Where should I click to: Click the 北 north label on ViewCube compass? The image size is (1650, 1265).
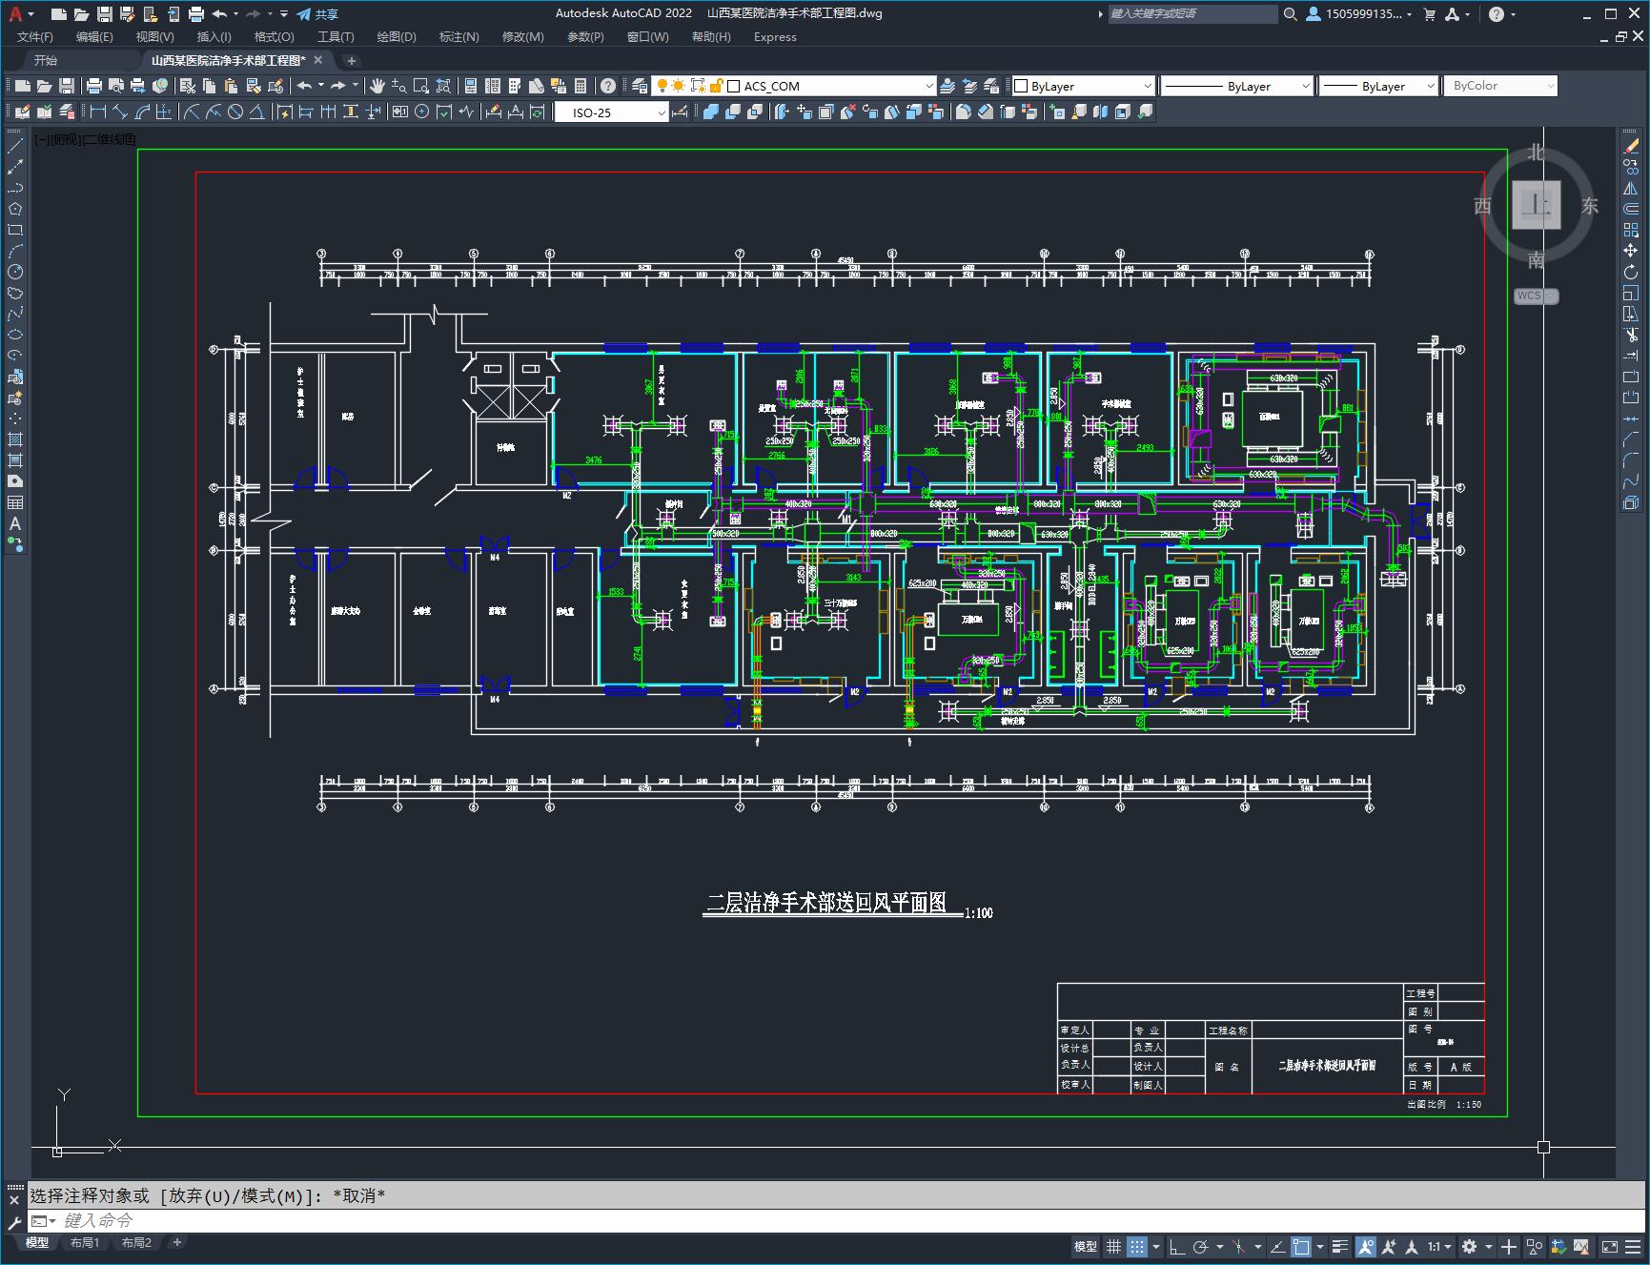point(1536,152)
